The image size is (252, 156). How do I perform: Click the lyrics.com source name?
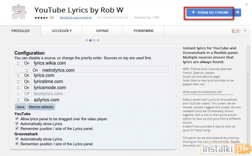pos(44,75)
